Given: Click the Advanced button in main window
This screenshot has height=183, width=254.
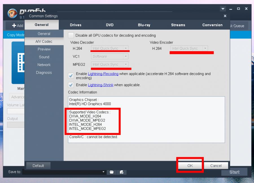Looking at the screenshot, I should (17, 97).
